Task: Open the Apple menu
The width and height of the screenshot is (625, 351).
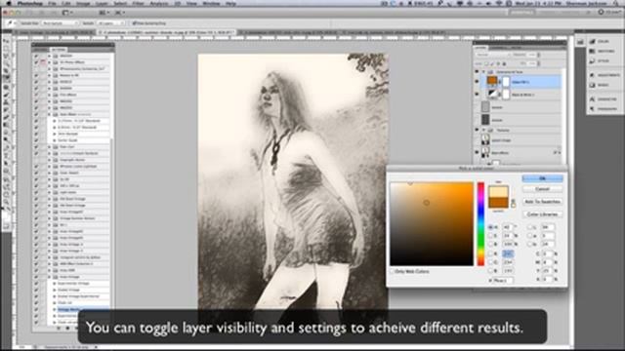Action: point(9,3)
